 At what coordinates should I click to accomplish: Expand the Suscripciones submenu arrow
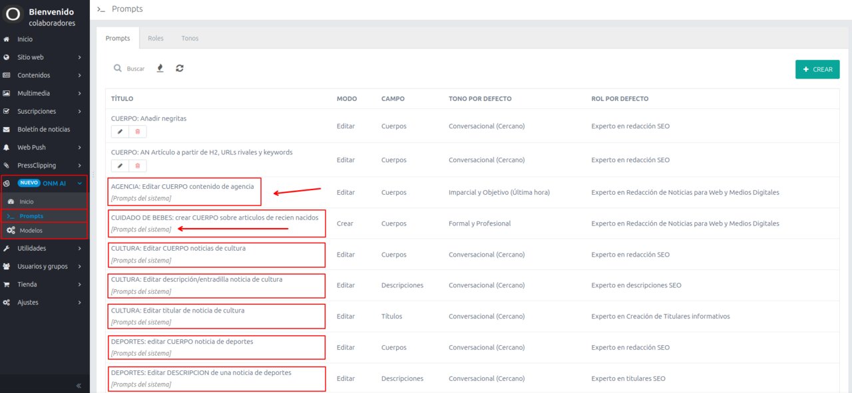pyautogui.click(x=79, y=111)
